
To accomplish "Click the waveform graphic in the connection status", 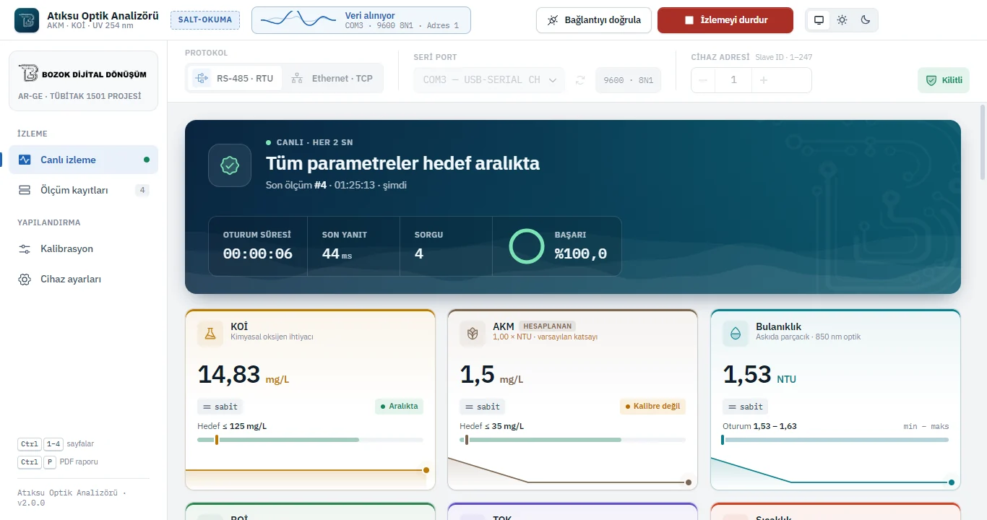I will coord(299,20).
